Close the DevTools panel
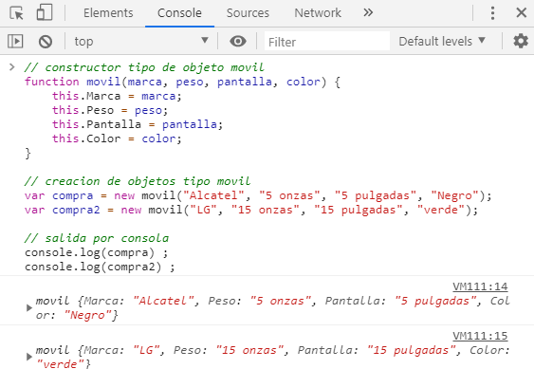The height and width of the screenshot is (369, 534). [x=521, y=13]
